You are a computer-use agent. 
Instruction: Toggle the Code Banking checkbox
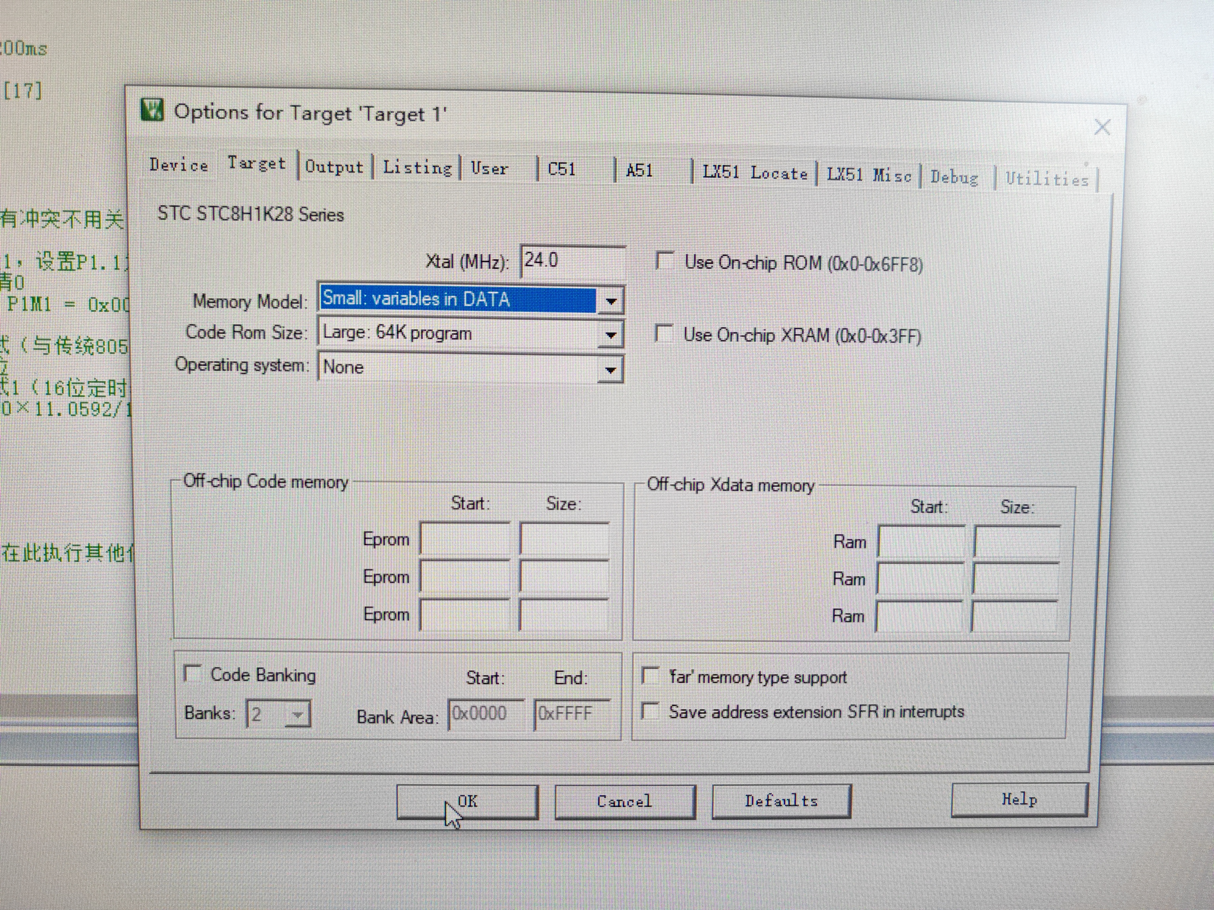[x=193, y=673]
